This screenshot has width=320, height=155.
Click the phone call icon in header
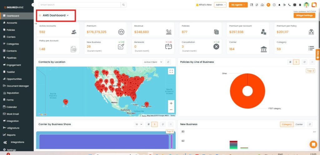tap(289, 5)
